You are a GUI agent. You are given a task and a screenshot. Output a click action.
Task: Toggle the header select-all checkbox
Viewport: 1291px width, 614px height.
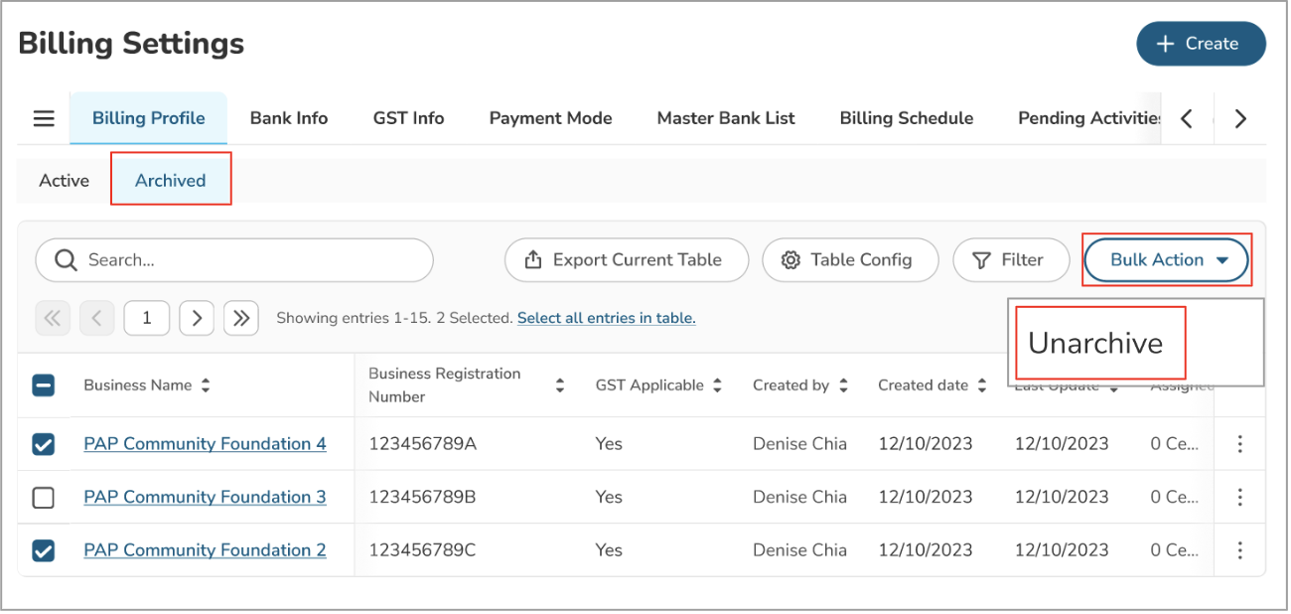[x=44, y=385]
